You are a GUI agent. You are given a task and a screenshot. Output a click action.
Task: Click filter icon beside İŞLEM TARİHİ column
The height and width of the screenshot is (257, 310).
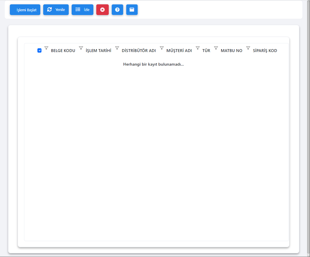[x=81, y=48]
